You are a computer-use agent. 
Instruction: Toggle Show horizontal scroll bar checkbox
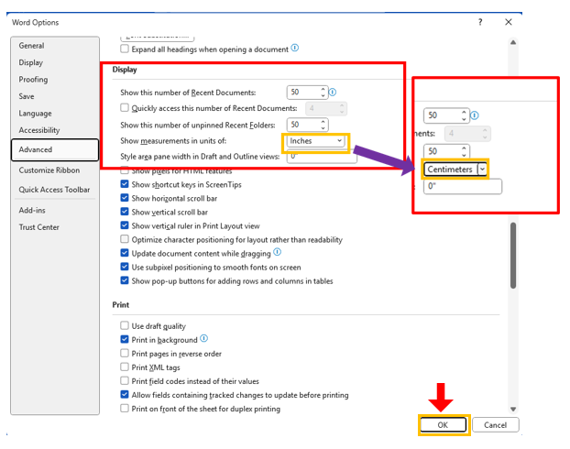(126, 198)
